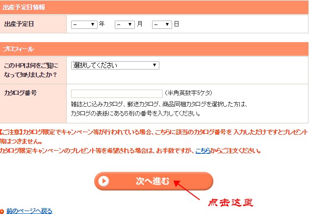Click the 【ご注意】 warning text

click(x=11, y=132)
